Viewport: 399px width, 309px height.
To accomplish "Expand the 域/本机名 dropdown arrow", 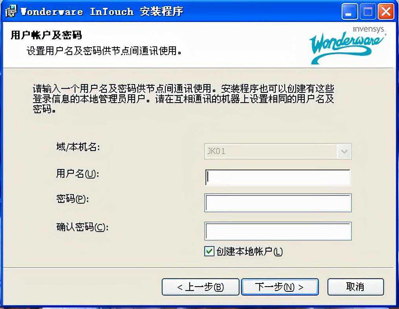I will pyautogui.click(x=344, y=152).
